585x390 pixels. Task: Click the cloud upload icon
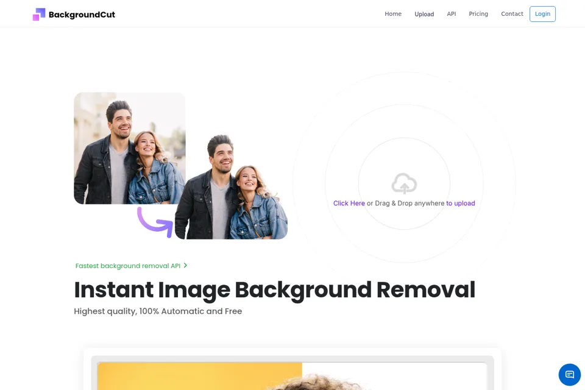(404, 183)
